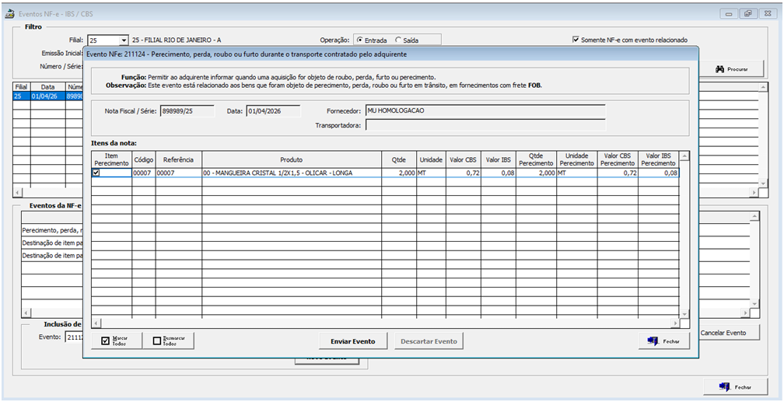Screen dimensions: 784x402
Task: Tick the Item Perecimento checkbox for item 00007
Action: [x=96, y=173]
